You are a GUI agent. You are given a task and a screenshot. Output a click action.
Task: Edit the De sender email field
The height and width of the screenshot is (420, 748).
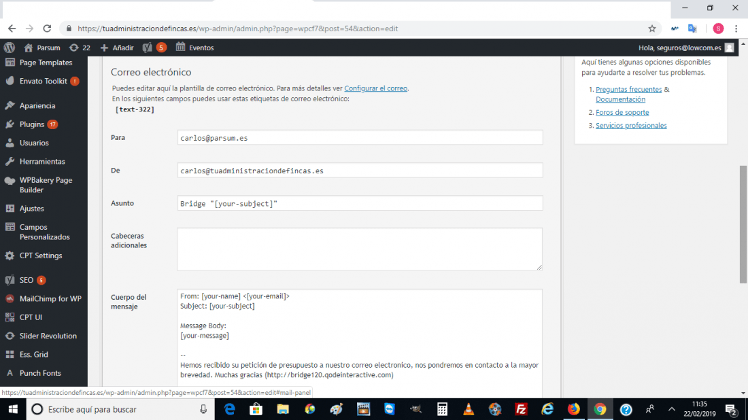pos(360,170)
